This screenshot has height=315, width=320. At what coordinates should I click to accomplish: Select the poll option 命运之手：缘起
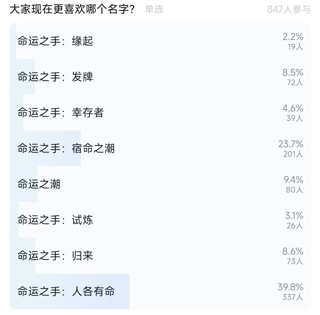pos(55,41)
